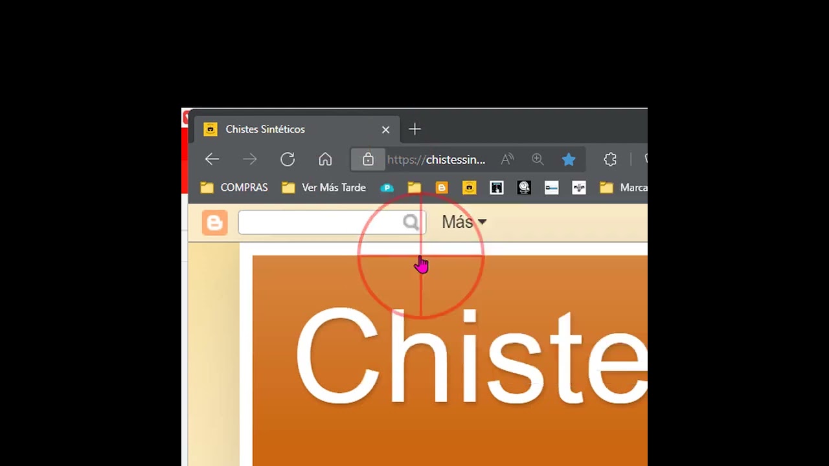This screenshot has width=829, height=466.
Task: Reload the page with the refresh icon
Action: click(x=288, y=159)
